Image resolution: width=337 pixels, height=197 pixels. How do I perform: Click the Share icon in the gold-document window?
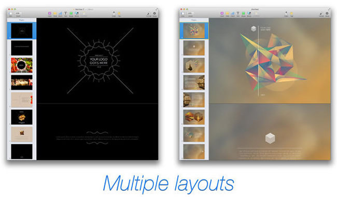point(286,13)
